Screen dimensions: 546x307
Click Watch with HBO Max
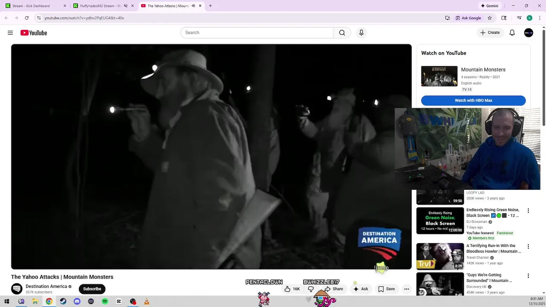point(473,101)
